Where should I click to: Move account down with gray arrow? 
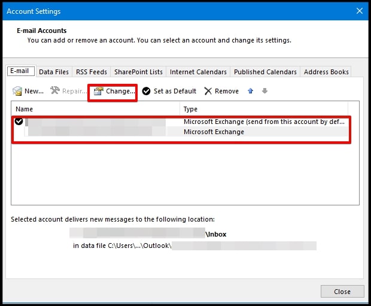(264, 90)
